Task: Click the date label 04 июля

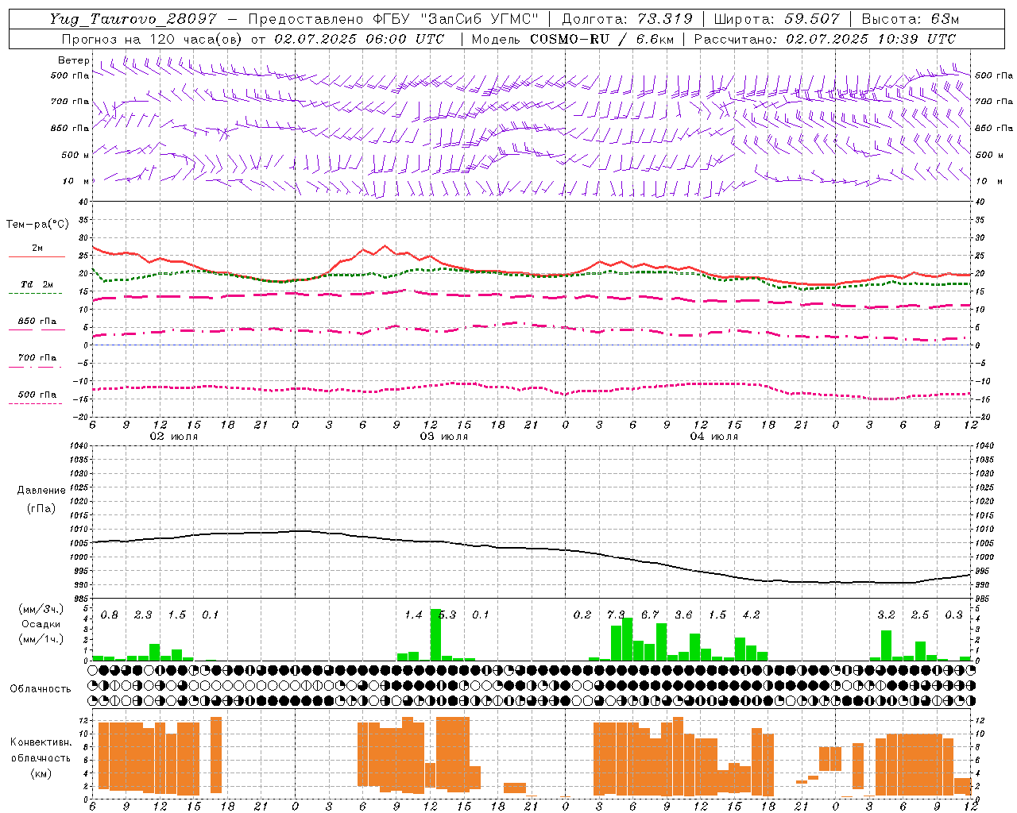Action: pyautogui.click(x=714, y=437)
